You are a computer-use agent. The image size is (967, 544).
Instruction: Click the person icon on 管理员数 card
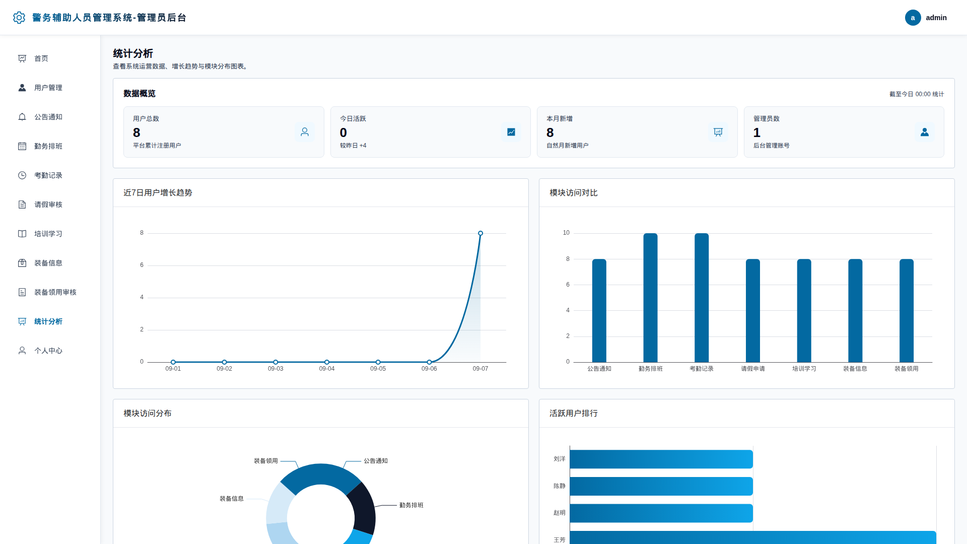[x=925, y=132]
